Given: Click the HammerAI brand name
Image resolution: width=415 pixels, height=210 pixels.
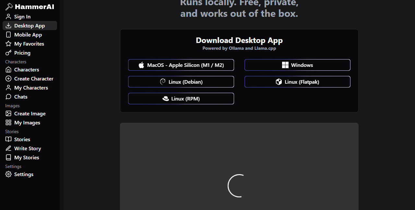Looking at the screenshot, I should coord(34,7).
